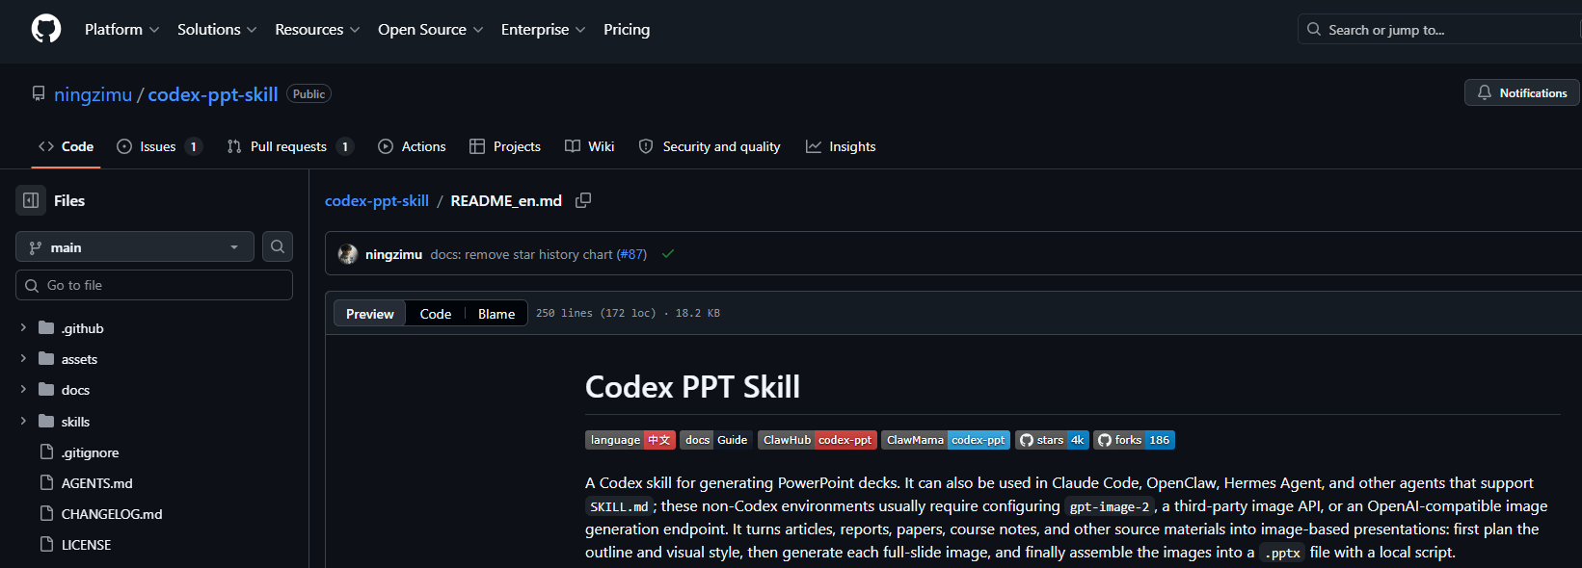The width and height of the screenshot is (1582, 568).
Task: Open the GitHub homepage logo
Action: pos(46,29)
